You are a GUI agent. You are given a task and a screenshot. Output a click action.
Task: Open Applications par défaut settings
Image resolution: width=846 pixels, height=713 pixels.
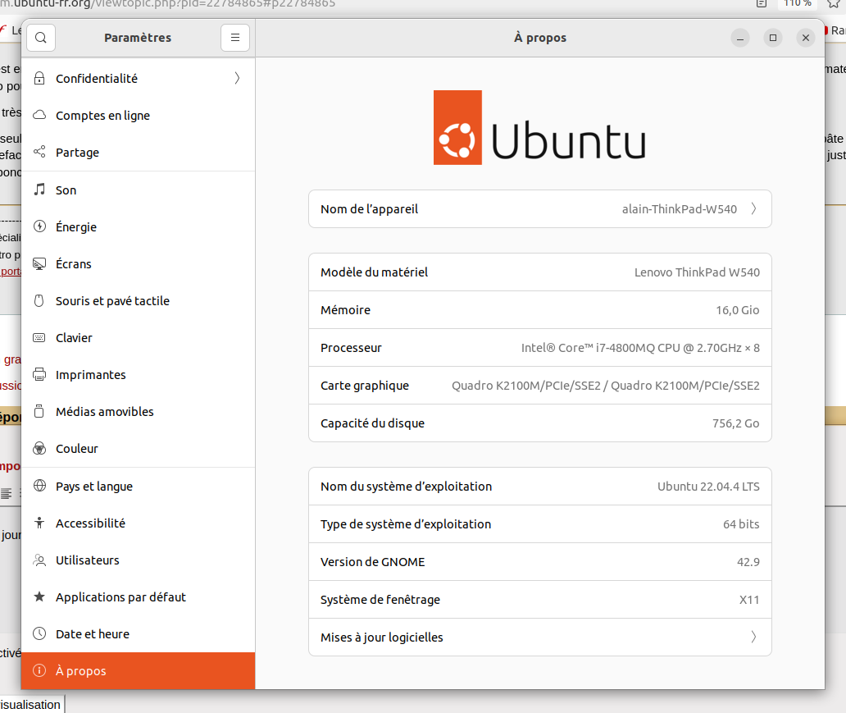[138, 596]
